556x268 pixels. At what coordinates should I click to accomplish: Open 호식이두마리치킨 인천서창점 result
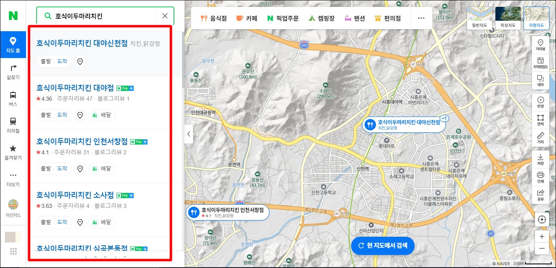(82, 141)
